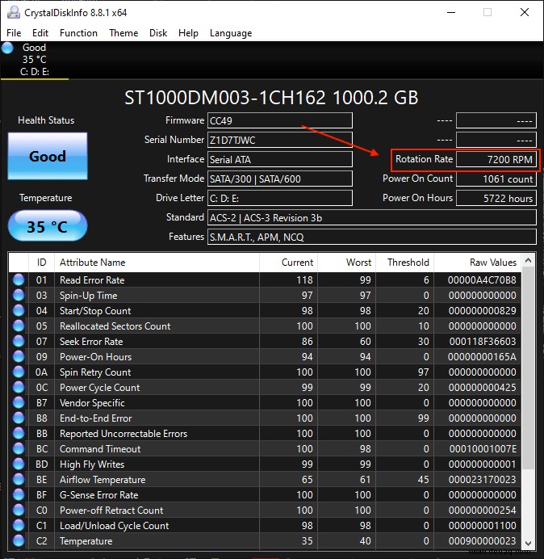The height and width of the screenshot is (559, 544).
Task: Click the blank field right of Serial Number
Action: click(496, 140)
